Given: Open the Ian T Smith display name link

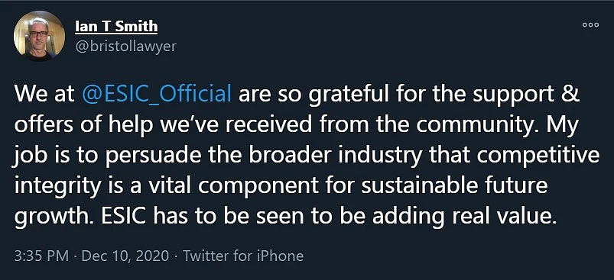Looking at the screenshot, I should tap(115, 27).
